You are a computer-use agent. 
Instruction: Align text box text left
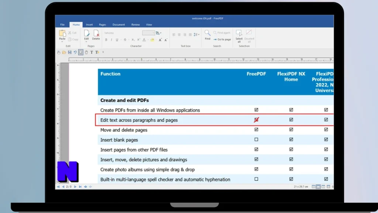tap(174, 35)
